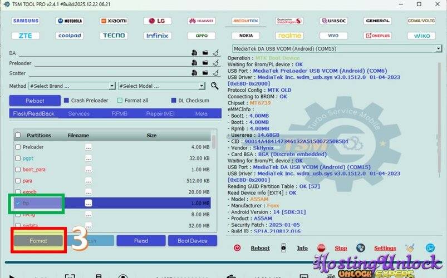Viewport: 447px width, 278px height.
Task: Click the Info link
Action: 302,248
